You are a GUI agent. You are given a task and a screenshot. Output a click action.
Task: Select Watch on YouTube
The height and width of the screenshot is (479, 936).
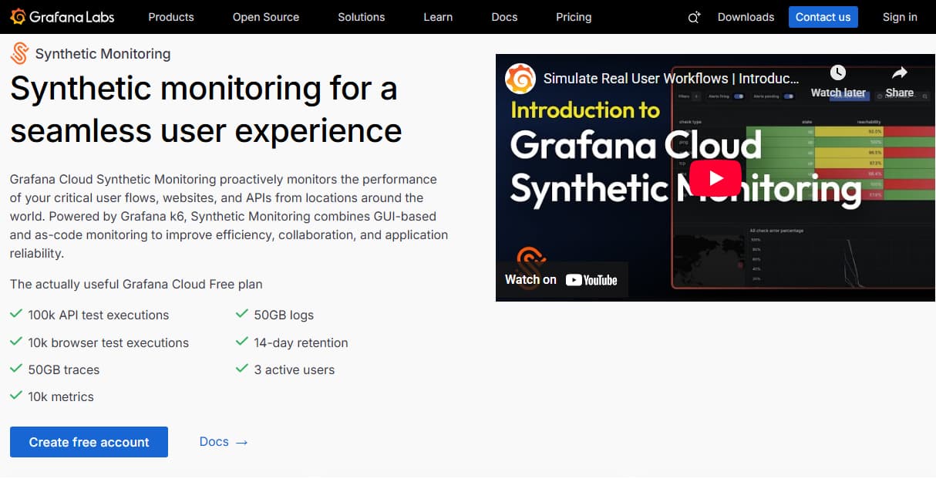pos(561,280)
